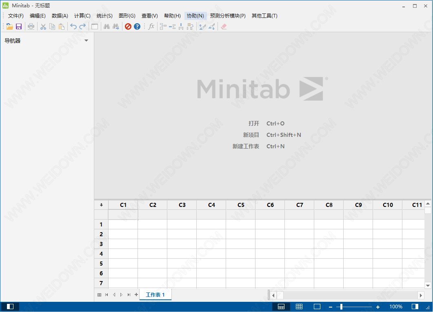Click the worksheet vertical scroll up arrow

pyautogui.click(x=428, y=204)
